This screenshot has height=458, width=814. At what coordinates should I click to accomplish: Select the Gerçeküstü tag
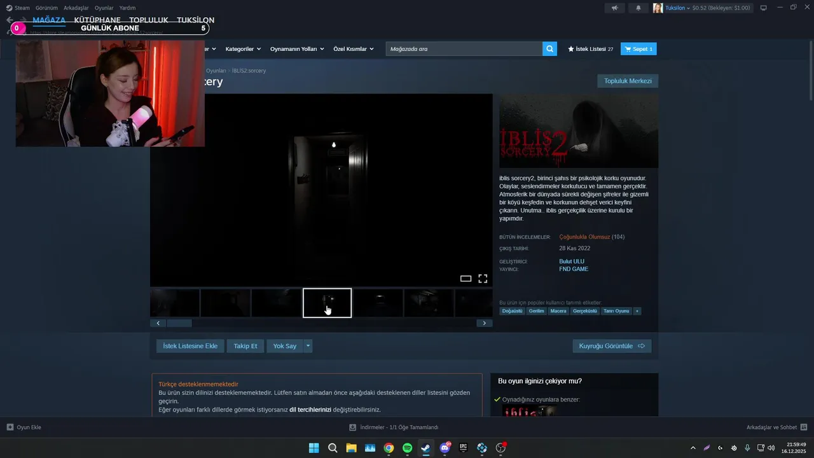click(x=585, y=311)
